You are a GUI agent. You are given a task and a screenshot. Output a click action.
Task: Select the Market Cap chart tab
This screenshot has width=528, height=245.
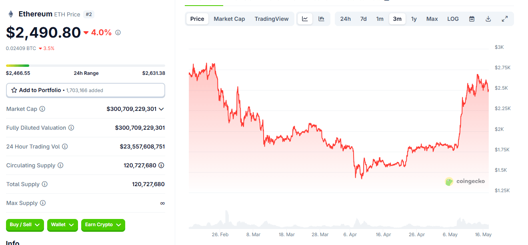click(x=229, y=18)
